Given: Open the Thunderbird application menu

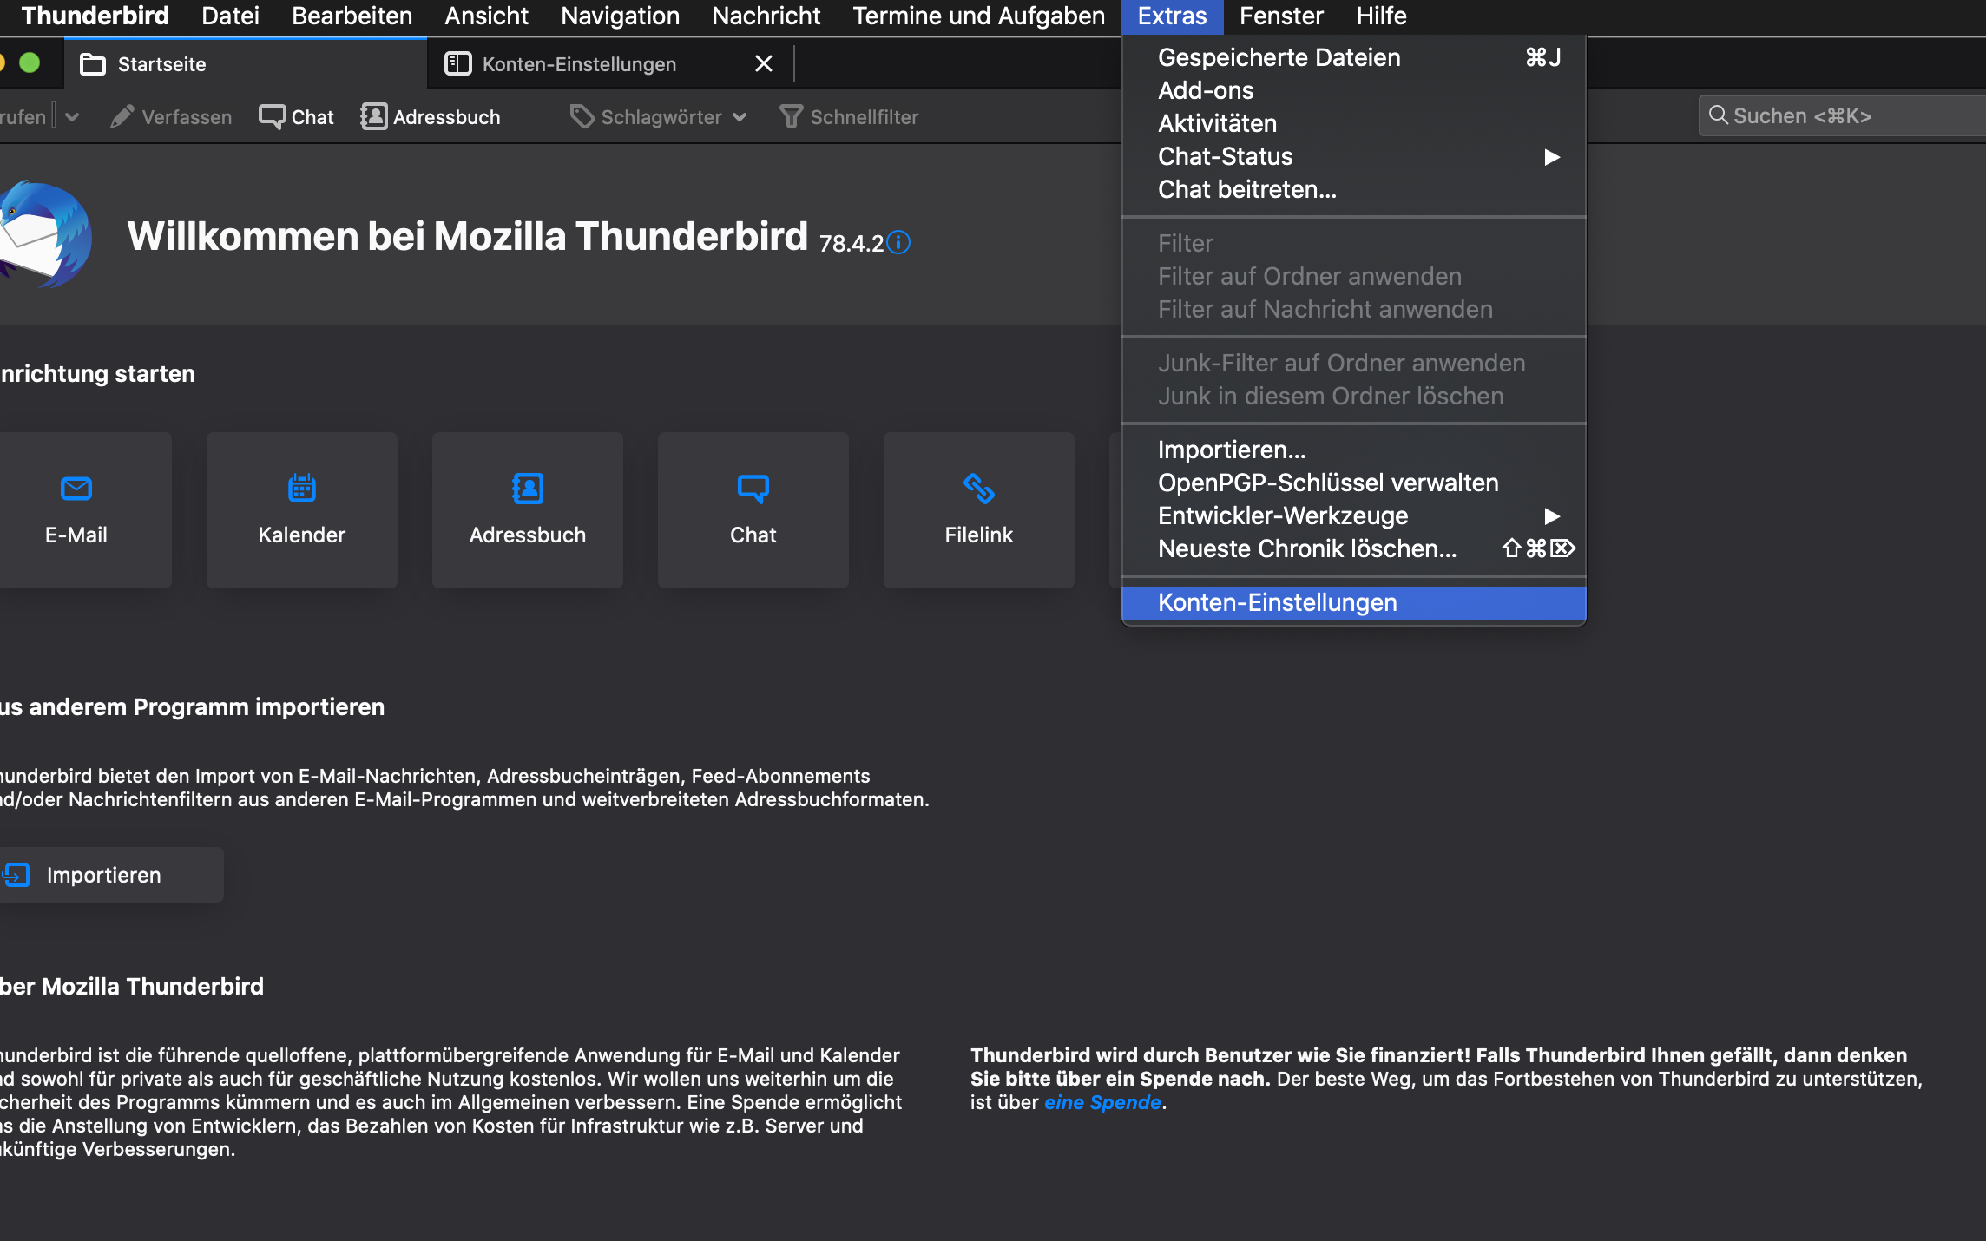Looking at the screenshot, I should tap(95, 16).
